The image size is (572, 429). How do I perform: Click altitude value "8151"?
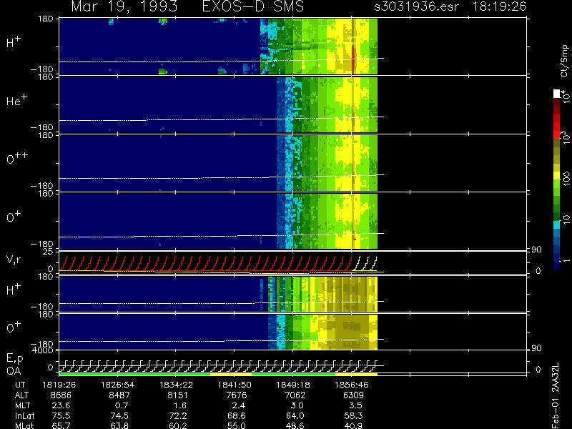177,395
